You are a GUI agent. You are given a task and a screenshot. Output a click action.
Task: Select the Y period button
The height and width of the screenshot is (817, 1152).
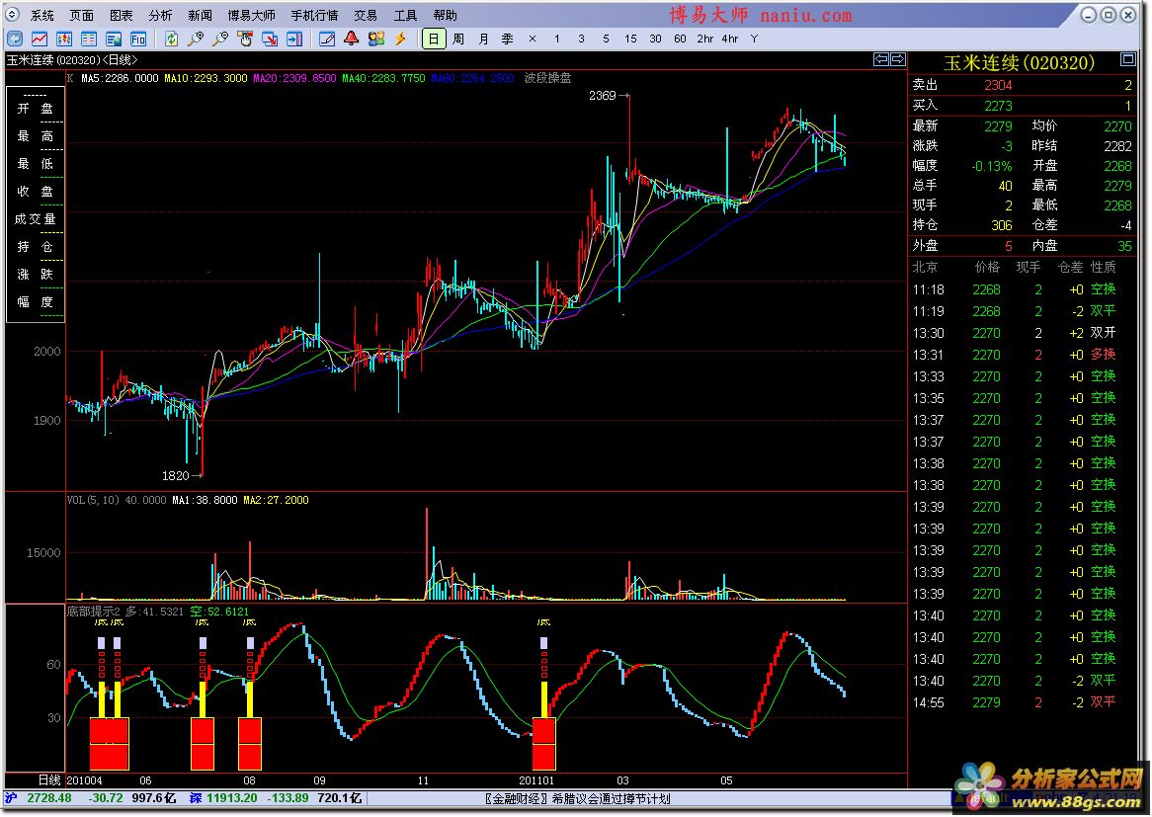pyautogui.click(x=755, y=39)
